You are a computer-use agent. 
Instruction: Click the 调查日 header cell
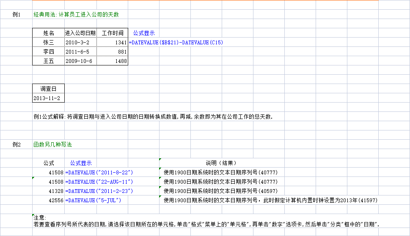coord(48,89)
